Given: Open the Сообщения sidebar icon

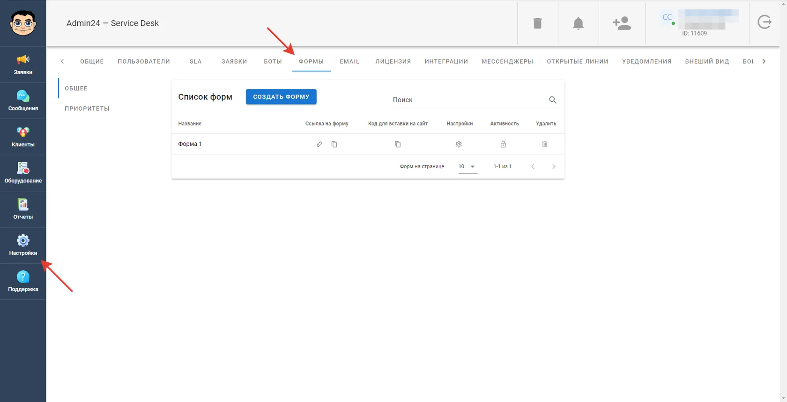Looking at the screenshot, I should tap(23, 101).
